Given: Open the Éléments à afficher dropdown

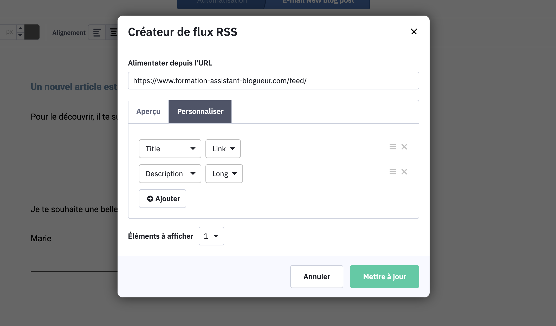Looking at the screenshot, I should (x=211, y=236).
